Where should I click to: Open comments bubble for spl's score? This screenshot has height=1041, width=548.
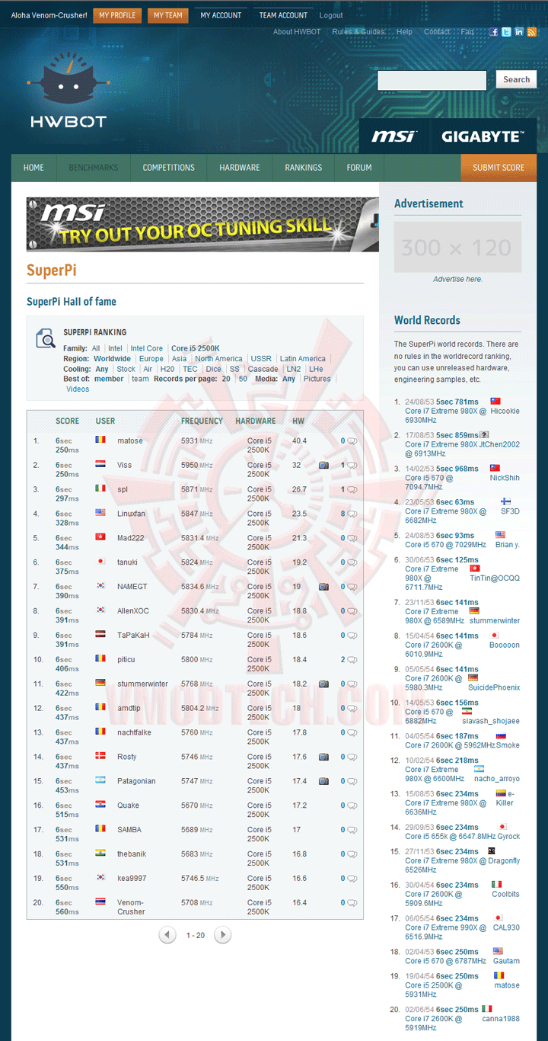coord(352,490)
